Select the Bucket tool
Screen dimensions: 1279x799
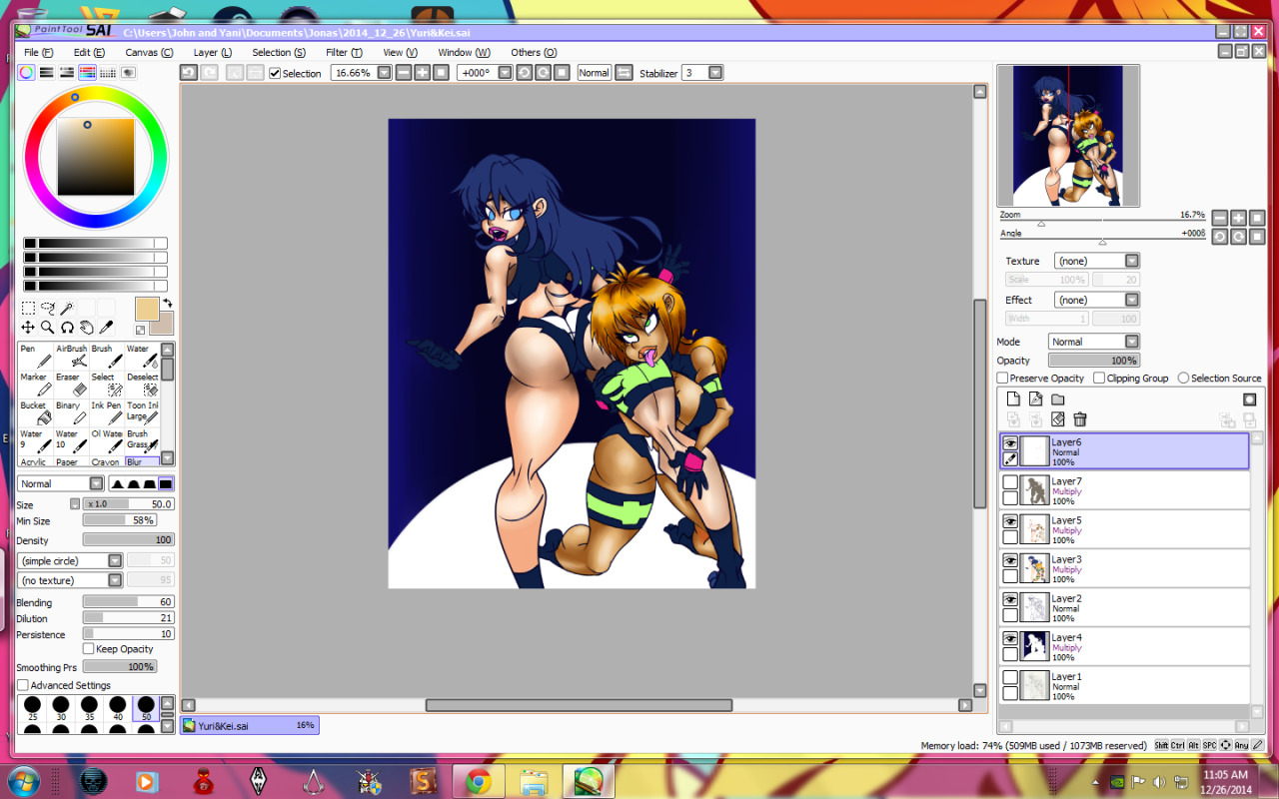point(35,413)
